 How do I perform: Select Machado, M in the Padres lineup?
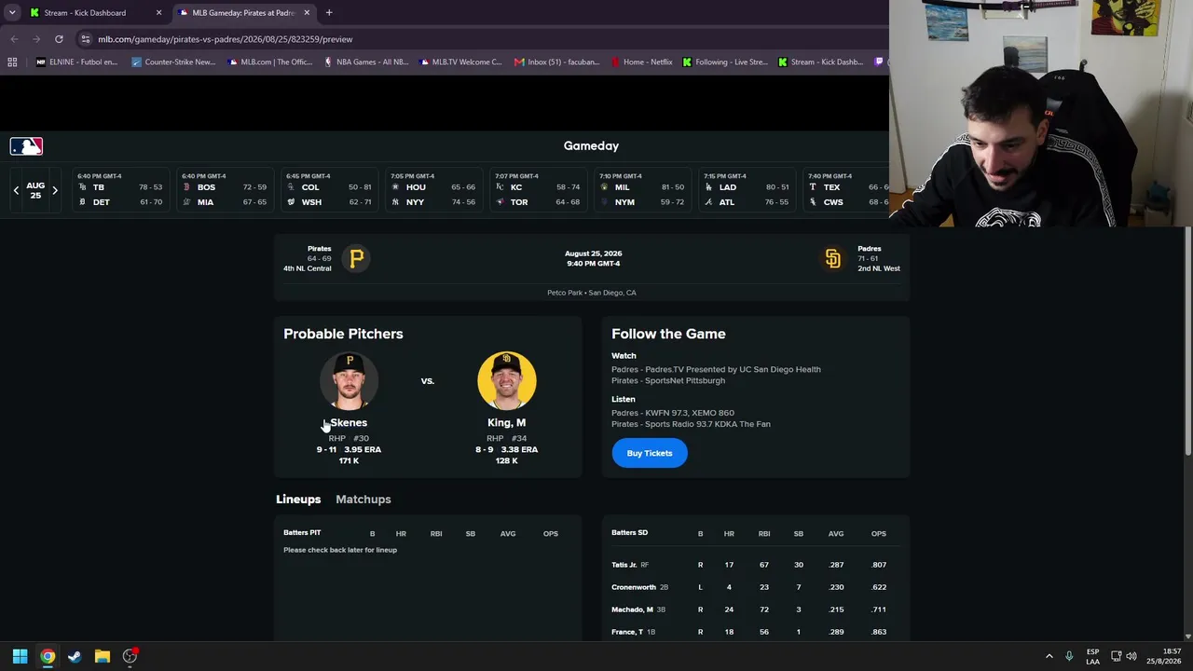coord(632,609)
